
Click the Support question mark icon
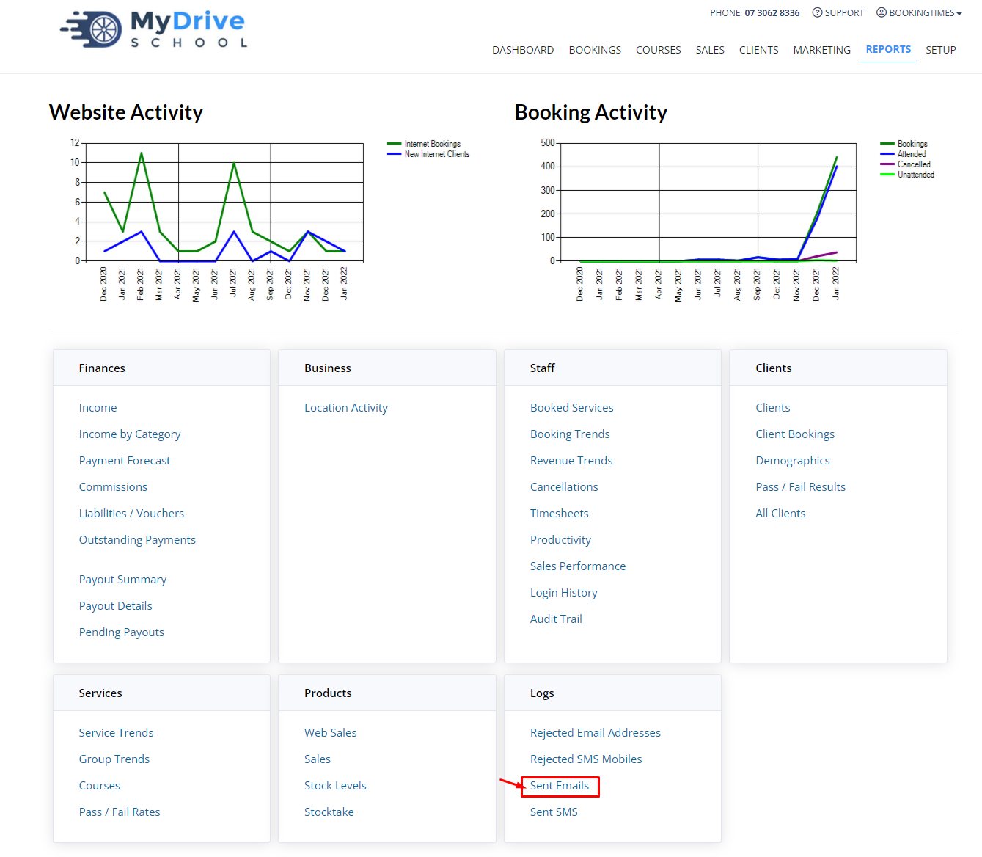coord(817,12)
